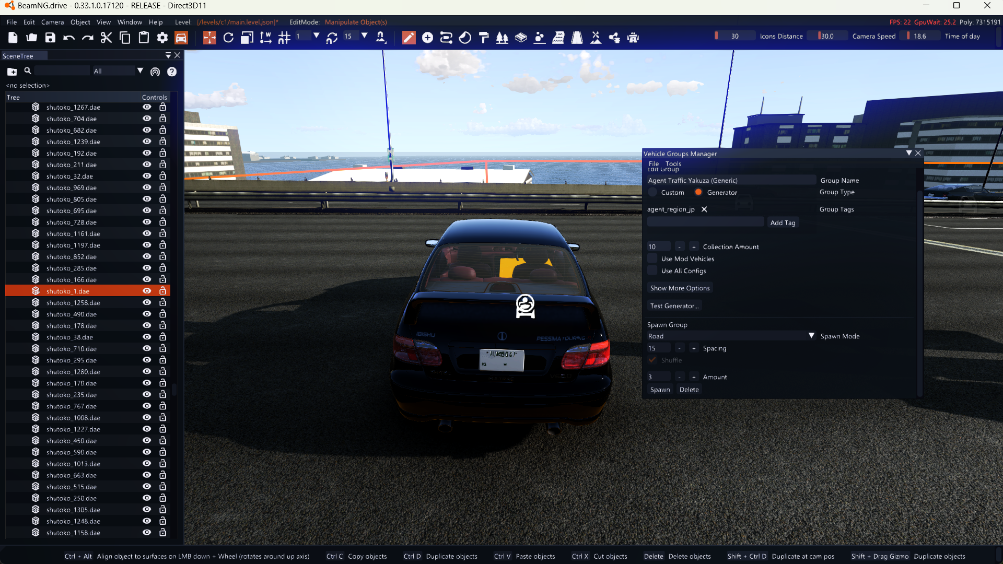
Task: Redo the action in toolbar
Action: pos(88,38)
